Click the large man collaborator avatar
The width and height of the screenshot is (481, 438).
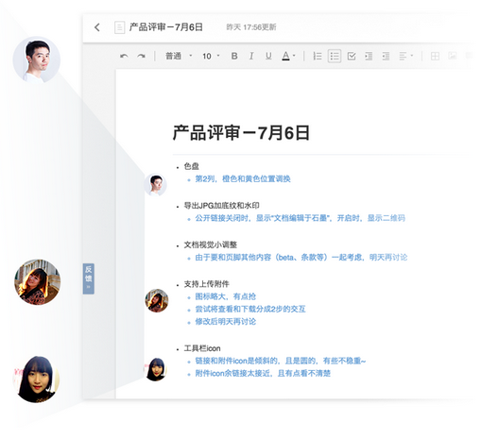tap(37, 59)
